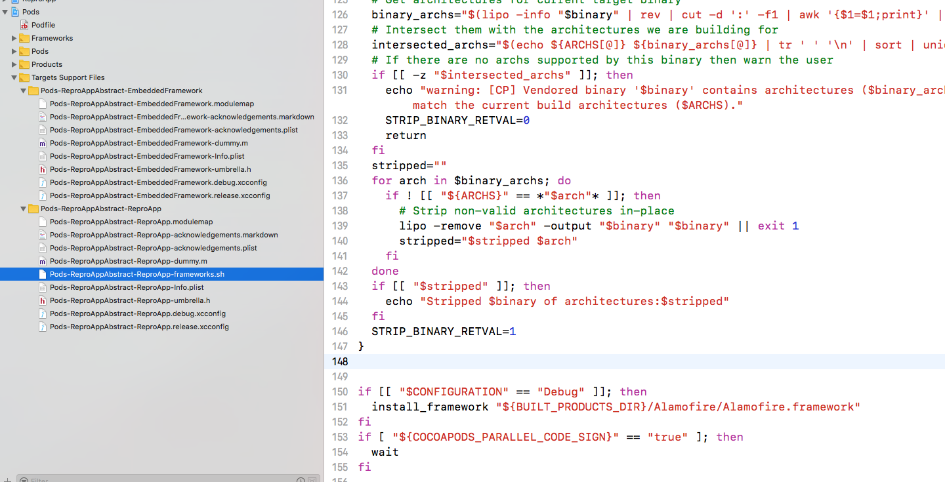The image size is (945, 482).
Task: Click the Frameworks folder icon
Action: (x=24, y=38)
